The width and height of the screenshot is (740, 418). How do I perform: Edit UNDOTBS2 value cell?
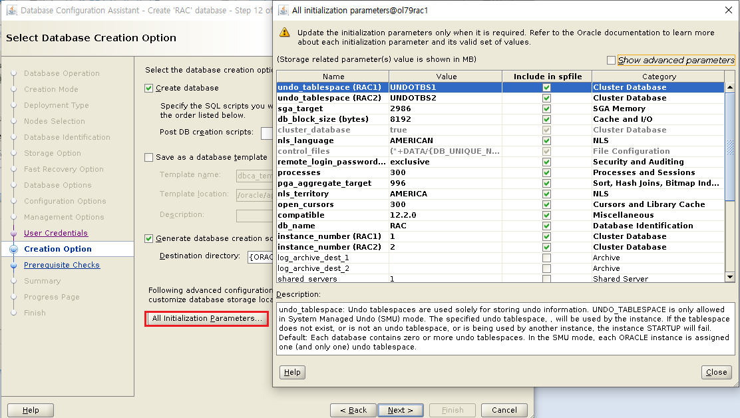coord(445,98)
